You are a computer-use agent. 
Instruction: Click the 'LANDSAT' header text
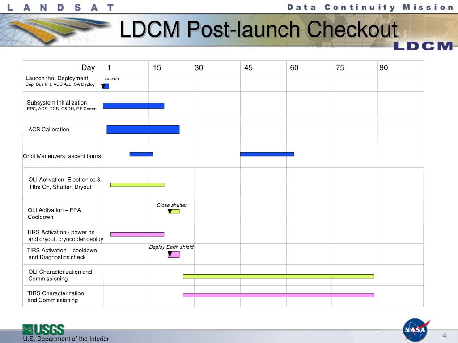(x=60, y=8)
